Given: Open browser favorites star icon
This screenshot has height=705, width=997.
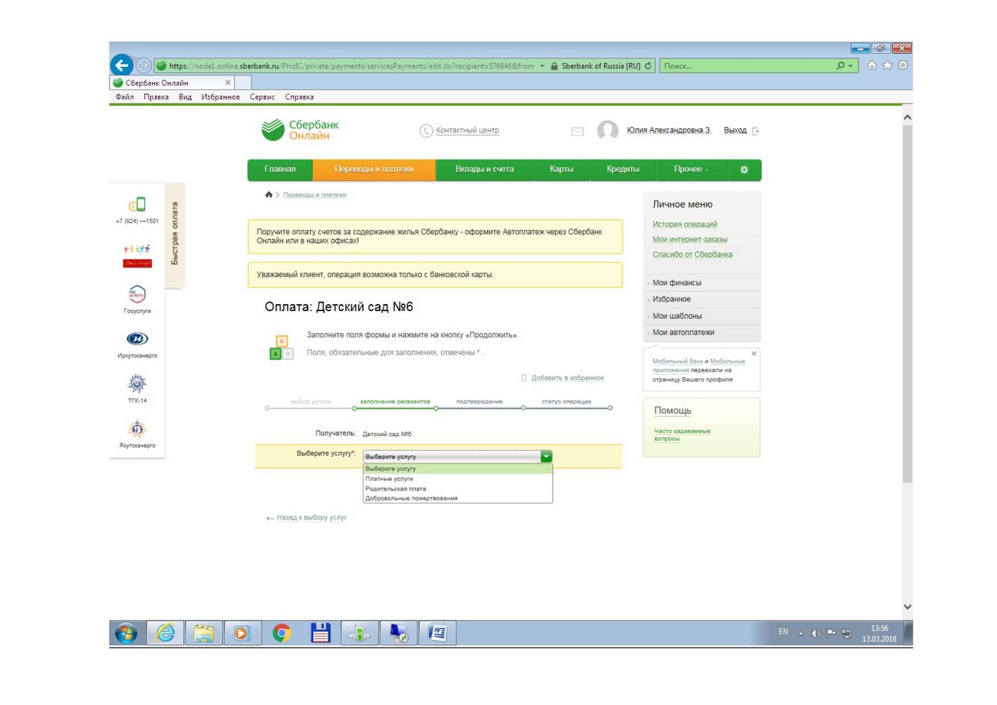Looking at the screenshot, I should click(888, 66).
